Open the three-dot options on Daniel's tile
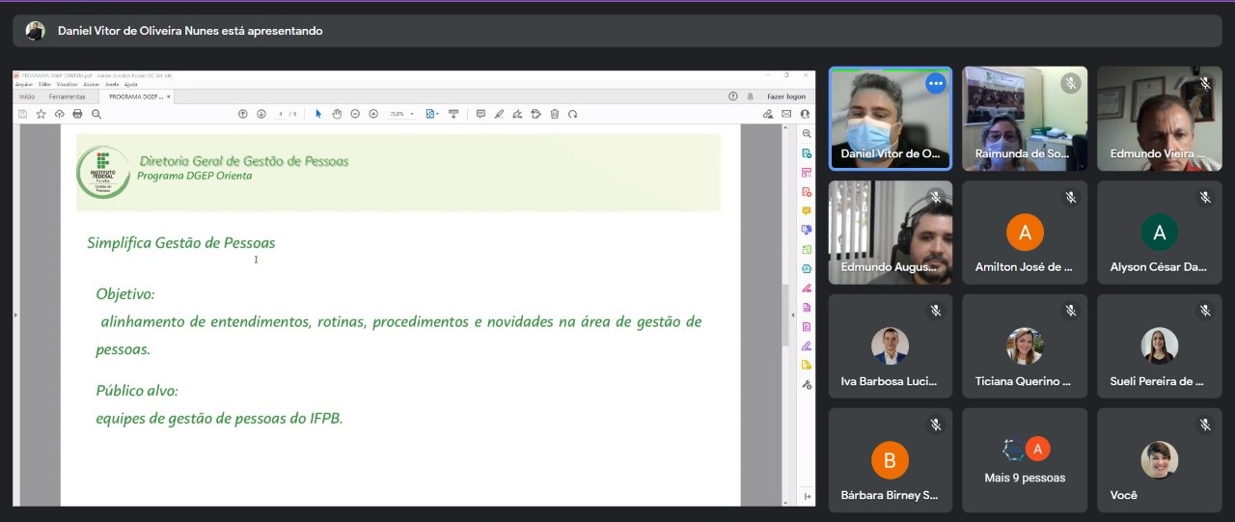This screenshot has height=522, width=1235. tap(935, 84)
